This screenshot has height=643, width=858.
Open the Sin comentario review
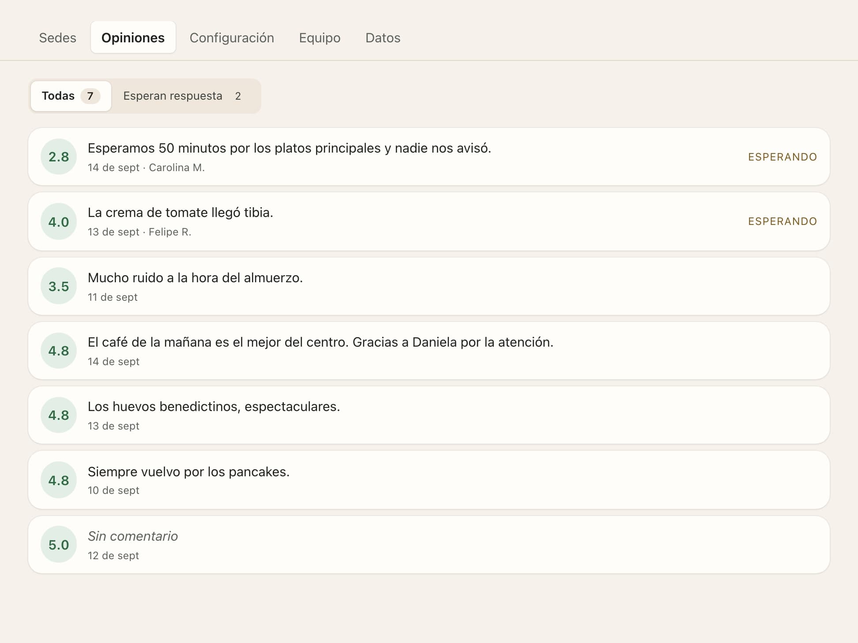click(429, 545)
